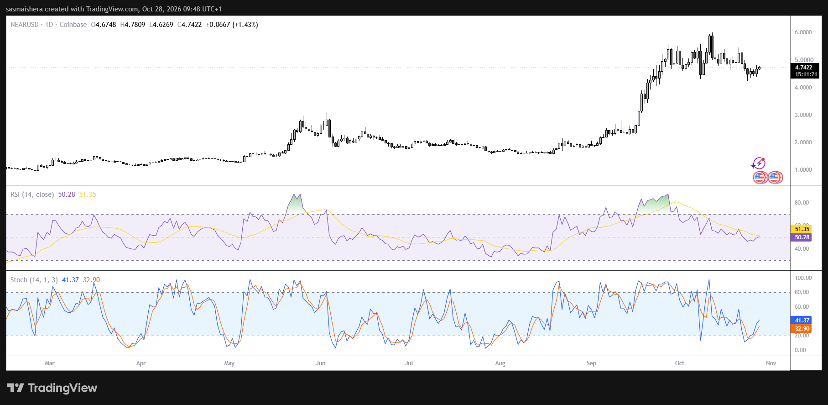
Task: Click the 80.00 level on the RSI axis
Action: 802,203
